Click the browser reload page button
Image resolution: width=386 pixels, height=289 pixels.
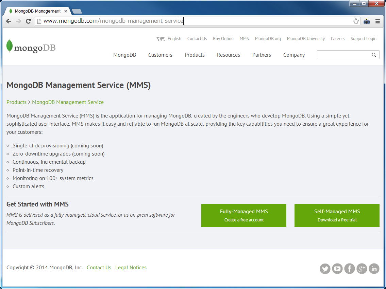(x=28, y=21)
